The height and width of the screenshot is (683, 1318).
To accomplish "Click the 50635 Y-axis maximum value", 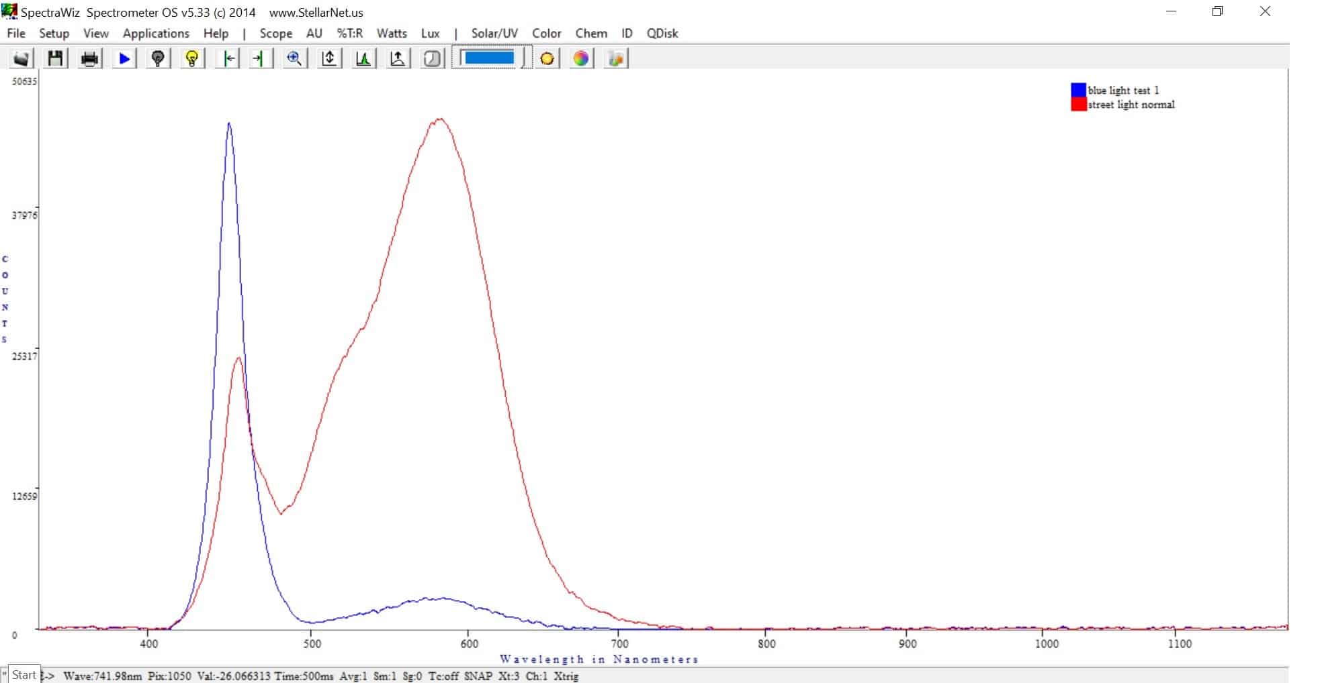I will 24,81.
